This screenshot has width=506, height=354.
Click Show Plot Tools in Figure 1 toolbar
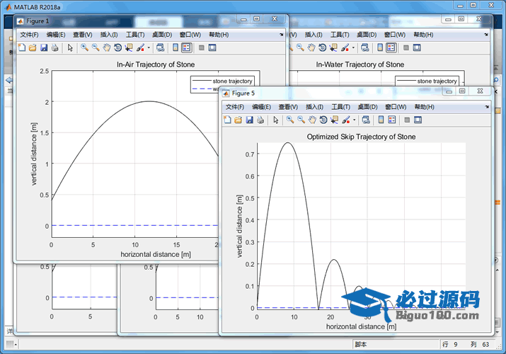click(212, 47)
